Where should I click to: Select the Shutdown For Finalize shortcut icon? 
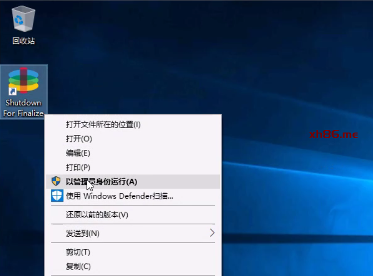click(23, 81)
